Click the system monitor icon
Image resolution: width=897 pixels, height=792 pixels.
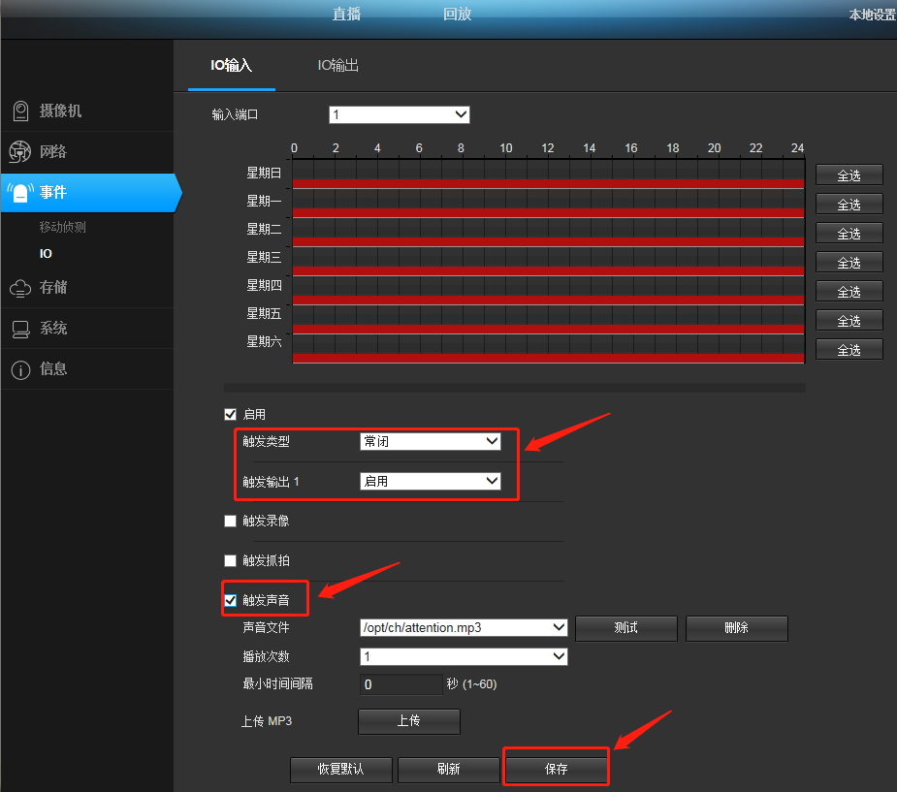19,329
